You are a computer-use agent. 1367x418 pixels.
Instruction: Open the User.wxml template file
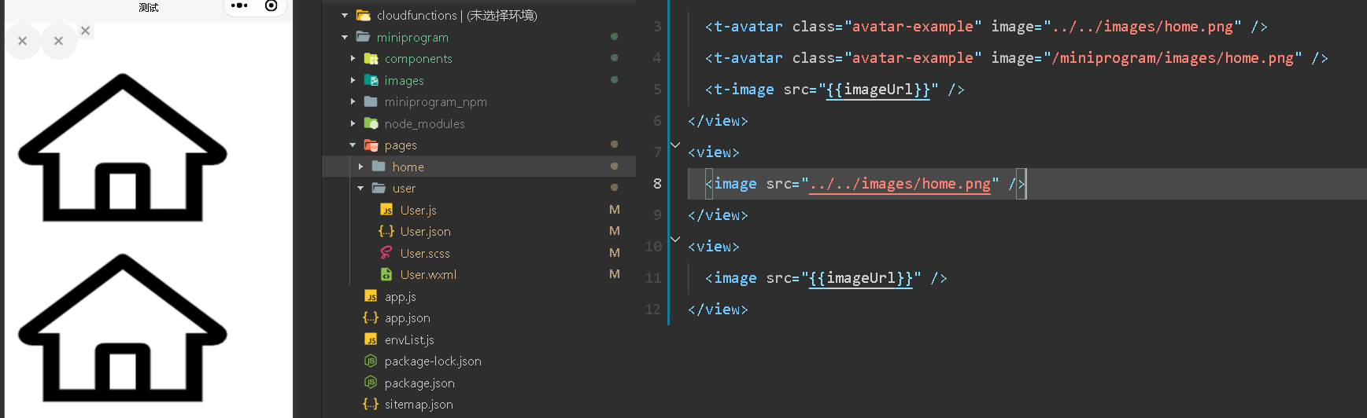point(428,274)
